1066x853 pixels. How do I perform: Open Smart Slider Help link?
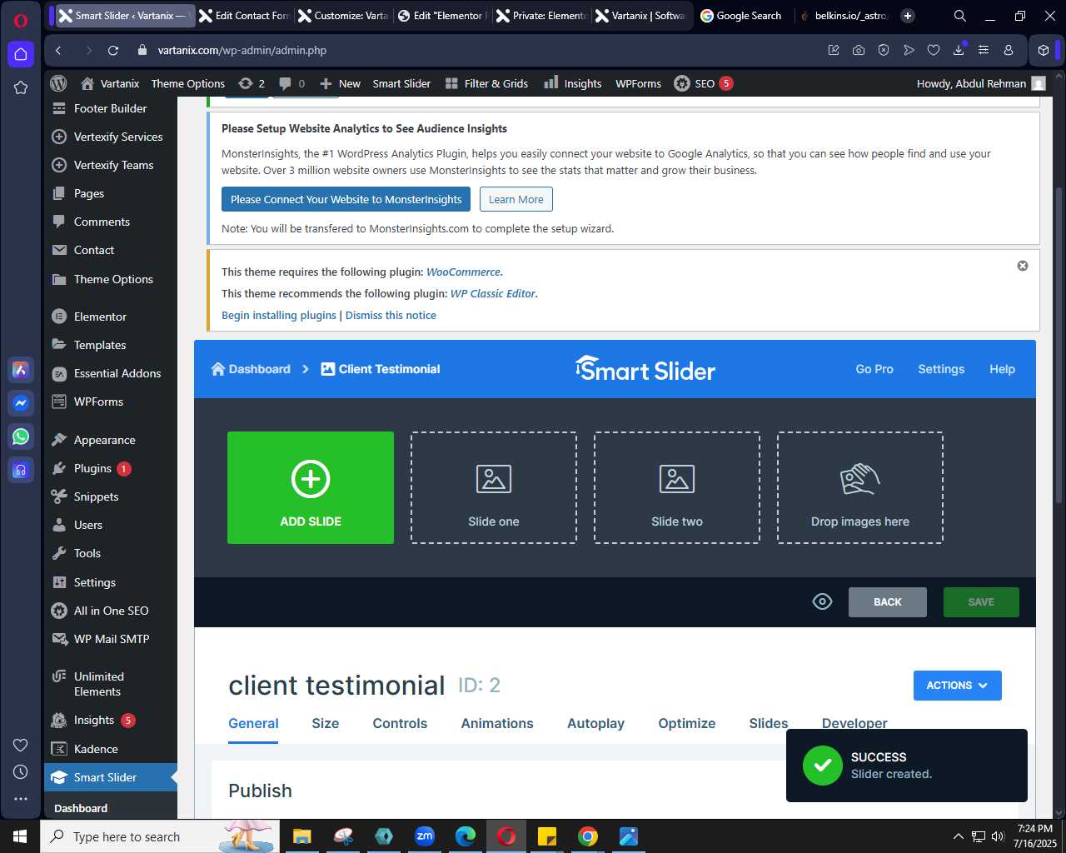tap(1002, 369)
